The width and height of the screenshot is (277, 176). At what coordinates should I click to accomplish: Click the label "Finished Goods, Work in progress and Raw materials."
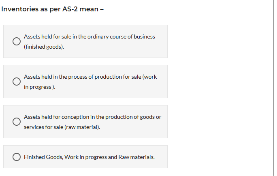[x=89, y=157]
